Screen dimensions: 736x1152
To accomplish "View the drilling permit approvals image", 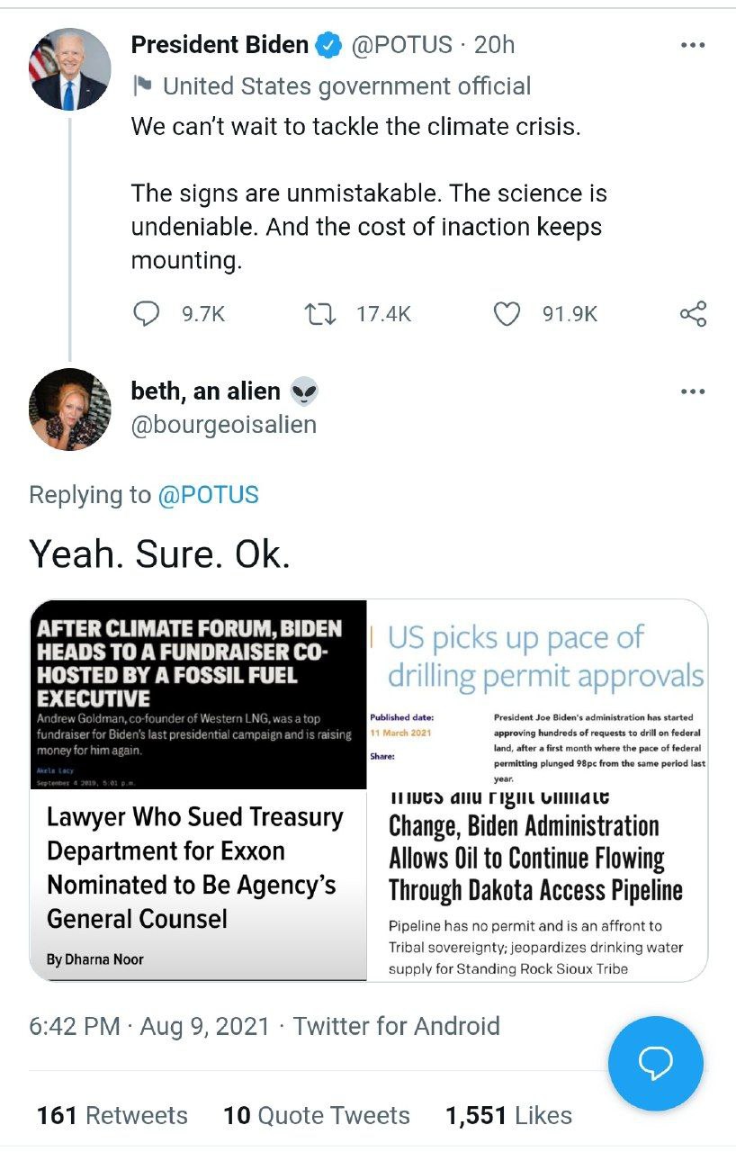I will pos(537,694).
